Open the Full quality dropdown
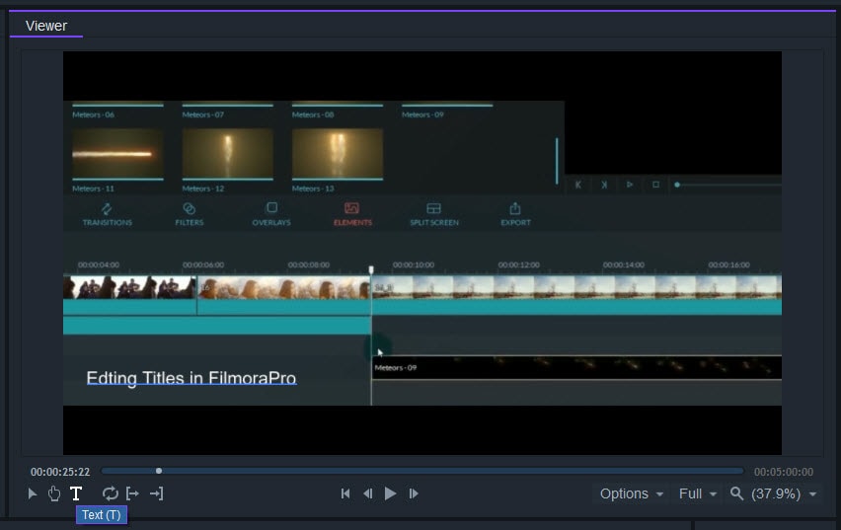The image size is (841, 530). (x=698, y=493)
